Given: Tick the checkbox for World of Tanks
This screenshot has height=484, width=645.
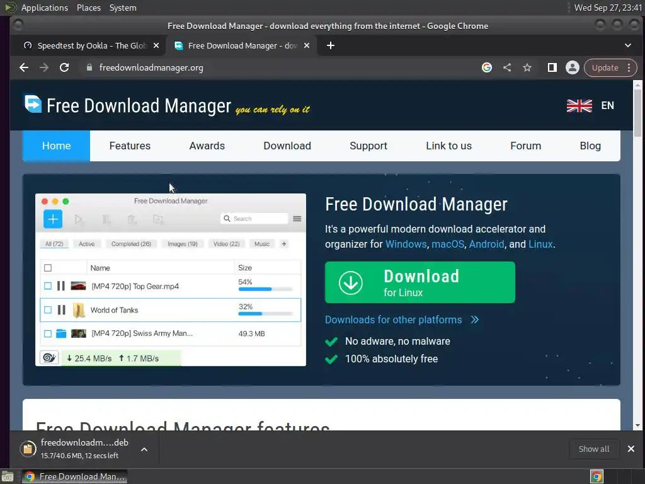Looking at the screenshot, I should click(x=48, y=309).
